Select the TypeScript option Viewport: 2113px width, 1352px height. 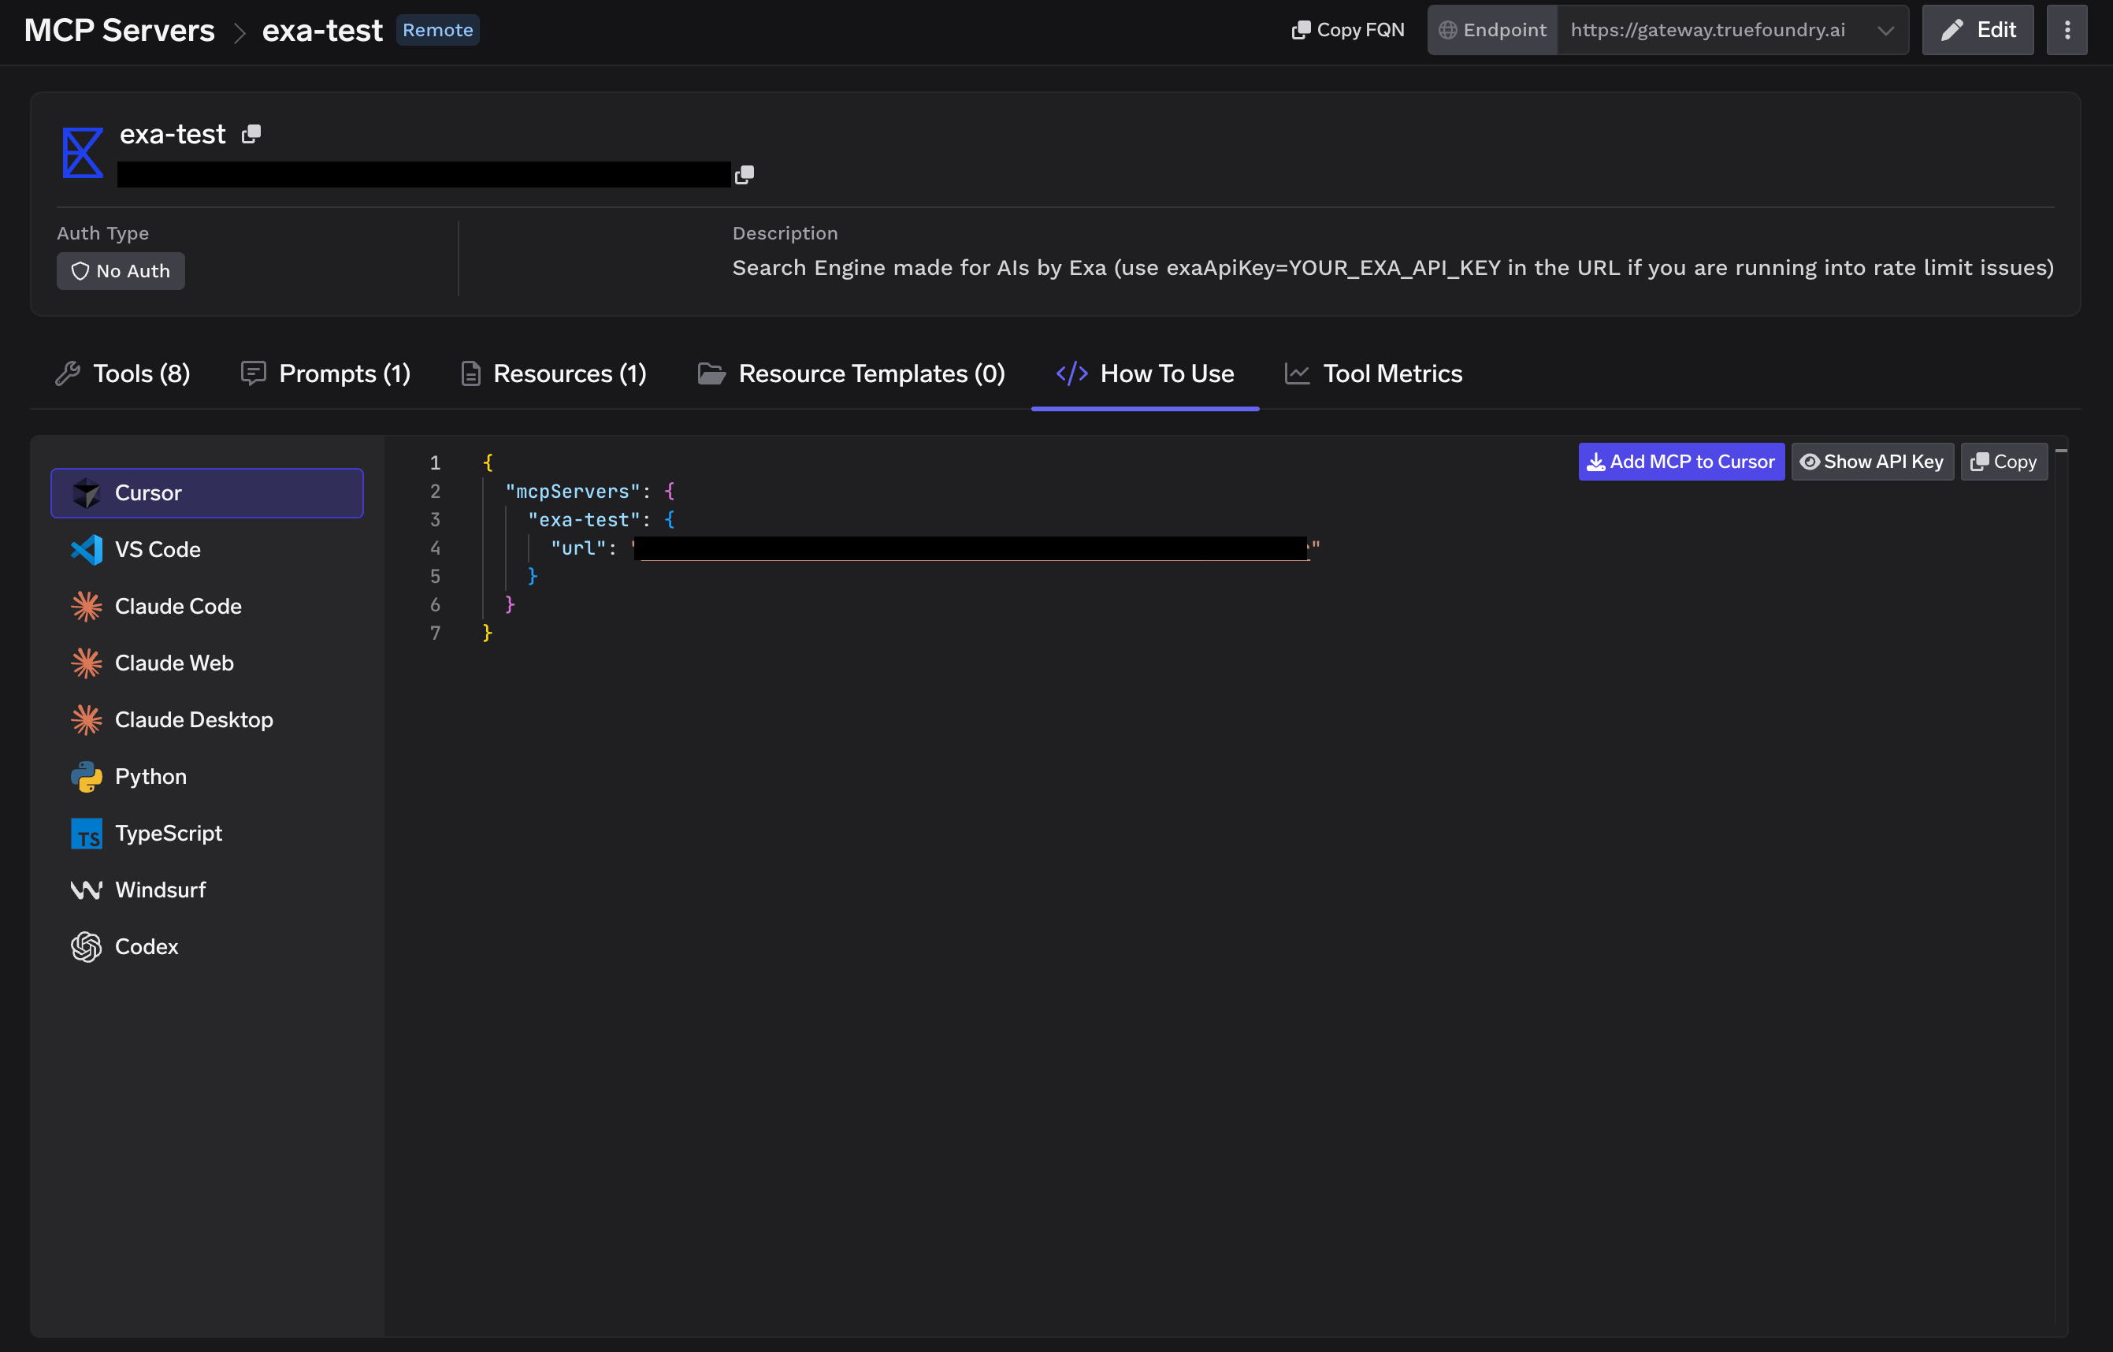click(x=207, y=833)
